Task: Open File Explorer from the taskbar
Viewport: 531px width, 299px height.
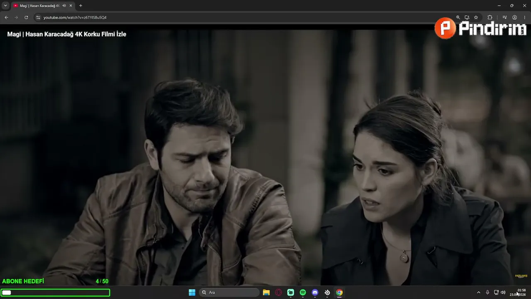Action: 266,292
